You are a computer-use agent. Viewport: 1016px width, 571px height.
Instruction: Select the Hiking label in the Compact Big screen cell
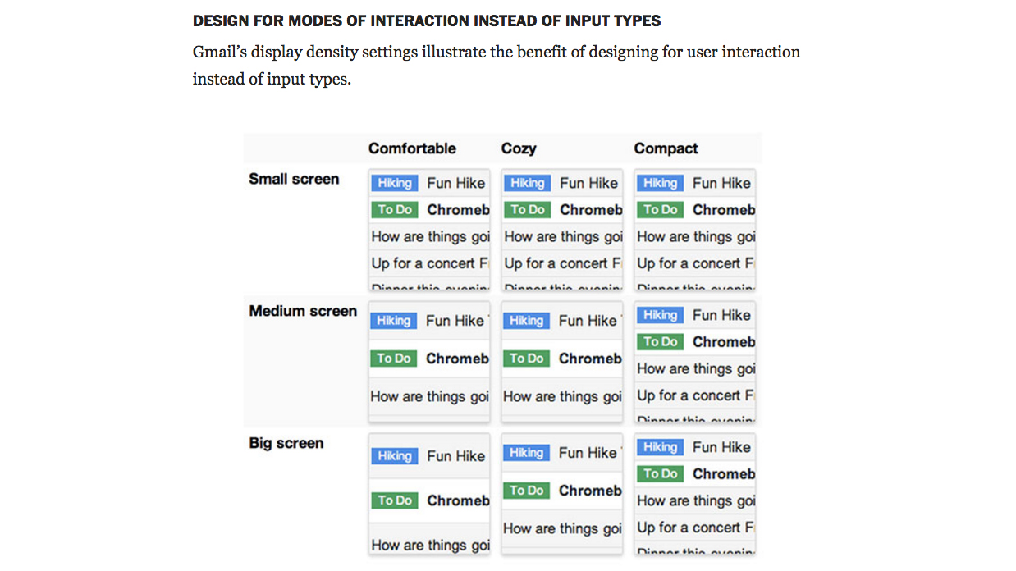(x=660, y=447)
